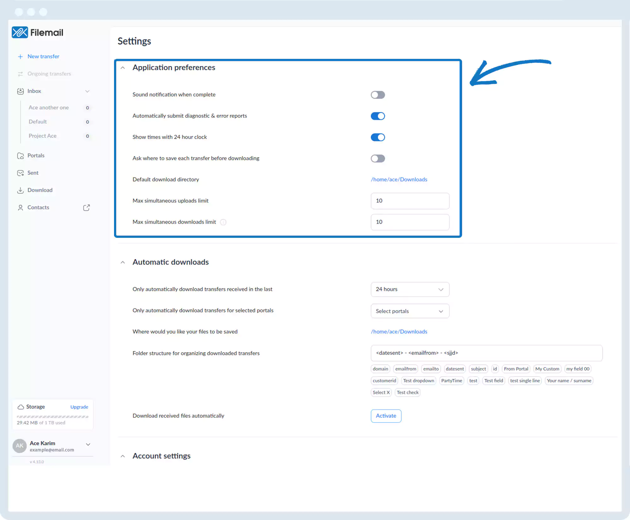Image resolution: width=630 pixels, height=520 pixels.
Task: Click Activate for automatic downloads
Action: coord(386,416)
